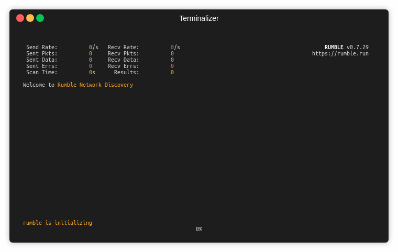Click the red close window button
The width and height of the screenshot is (398, 252).
click(x=20, y=18)
